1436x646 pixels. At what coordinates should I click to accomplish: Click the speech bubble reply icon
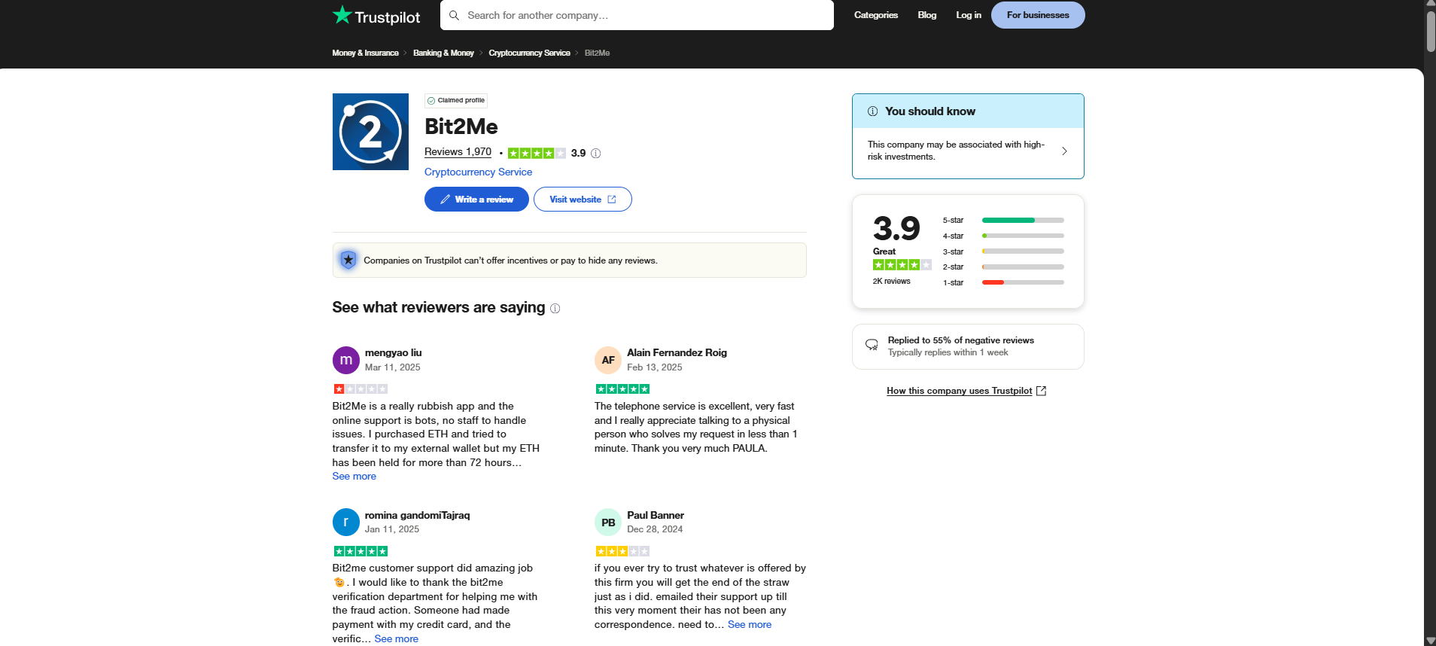tap(872, 345)
